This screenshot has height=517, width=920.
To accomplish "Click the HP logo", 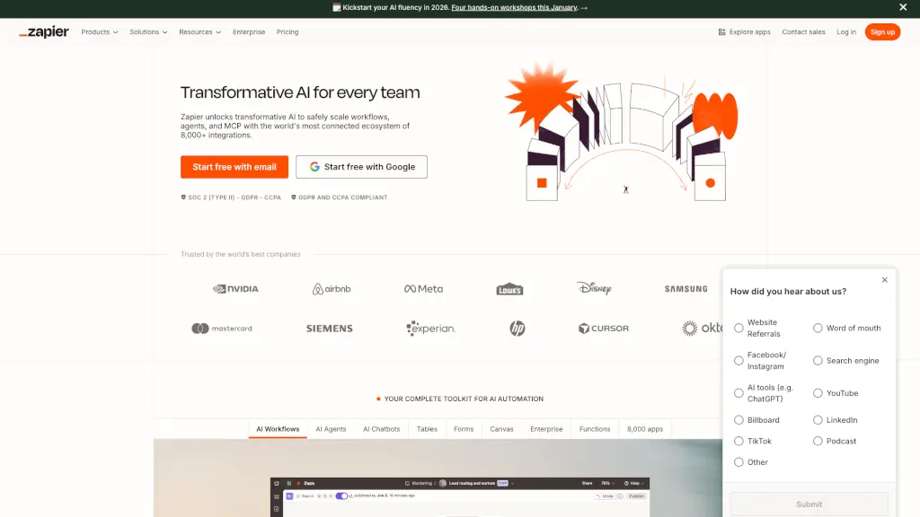I will (x=517, y=328).
